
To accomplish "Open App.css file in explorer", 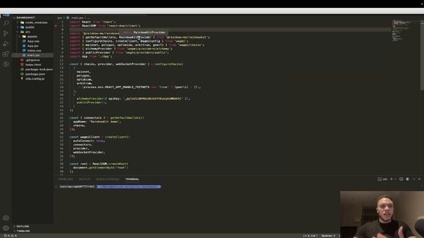I will click(x=33, y=41).
